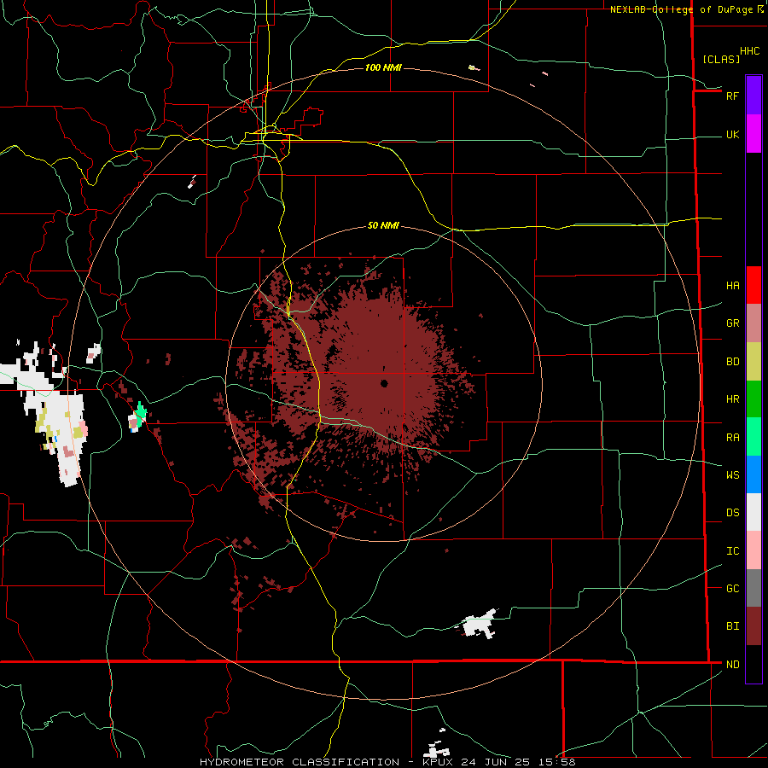Image resolution: width=768 pixels, height=768 pixels.
Task: Click the WS blue legend swatch
Action: click(x=753, y=474)
